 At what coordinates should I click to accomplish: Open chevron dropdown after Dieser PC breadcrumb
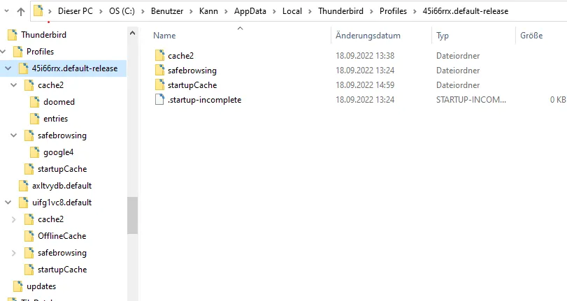101,12
